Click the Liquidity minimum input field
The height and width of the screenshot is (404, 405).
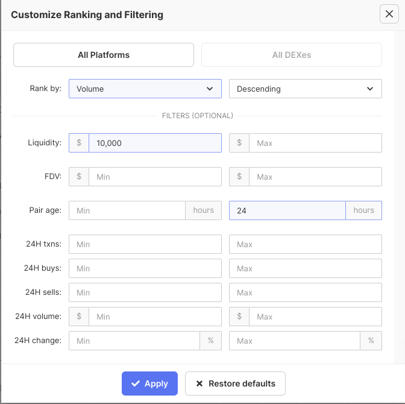pos(154,143)
